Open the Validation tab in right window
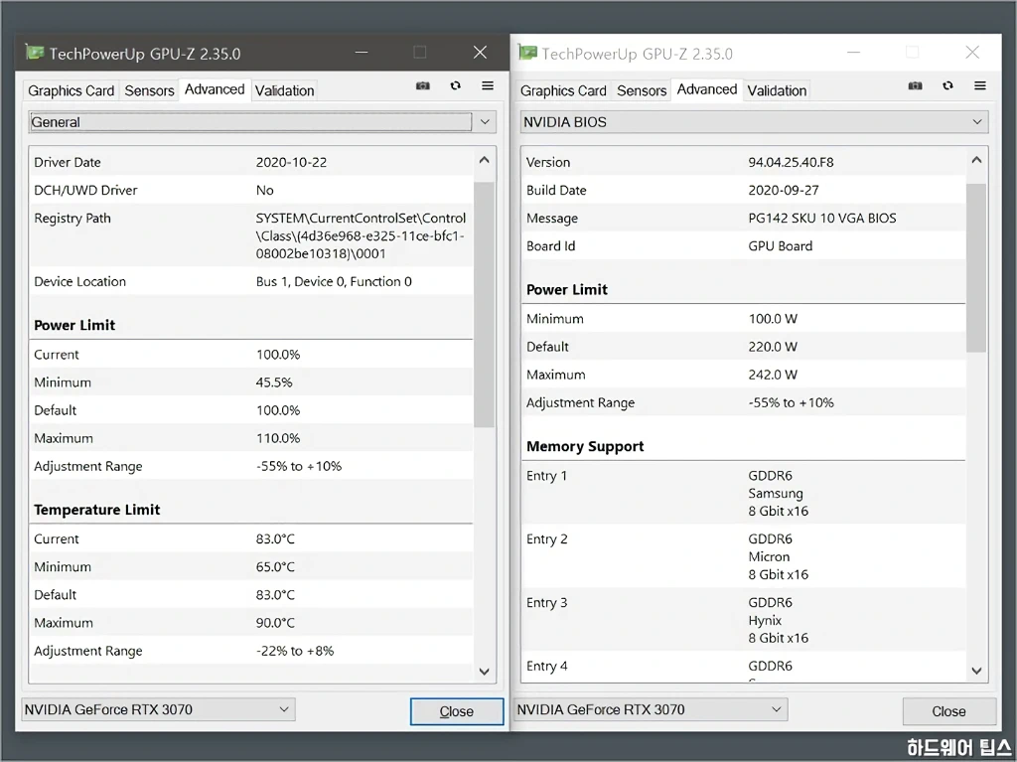Image resolution: width=1017 pixels, height=762 pixels. (x=777, y=90)
